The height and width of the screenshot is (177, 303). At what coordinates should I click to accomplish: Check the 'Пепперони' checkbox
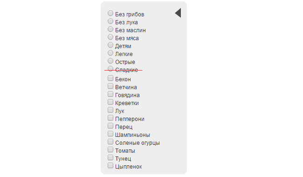(x=110, y=118)
